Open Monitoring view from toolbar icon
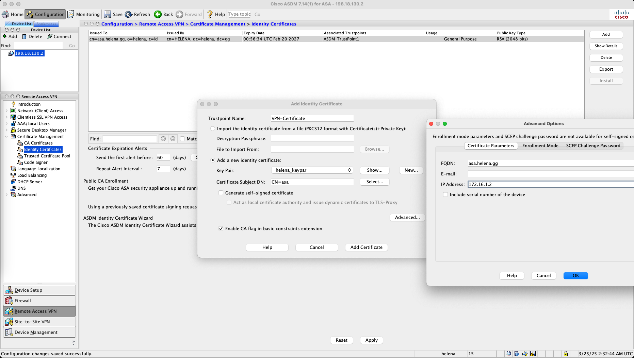Screen dimensions: 634x358 click(71, 14)
